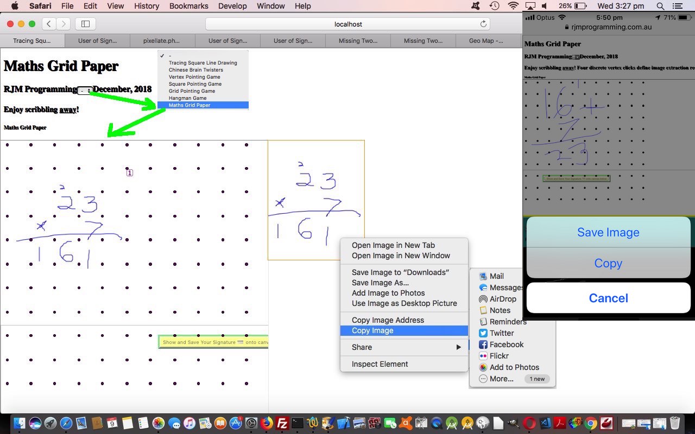Choose Vertex Pointing Game option
The width and height of the screenshot is (695, 434).
pyautogui.click(x=203, y=77)
